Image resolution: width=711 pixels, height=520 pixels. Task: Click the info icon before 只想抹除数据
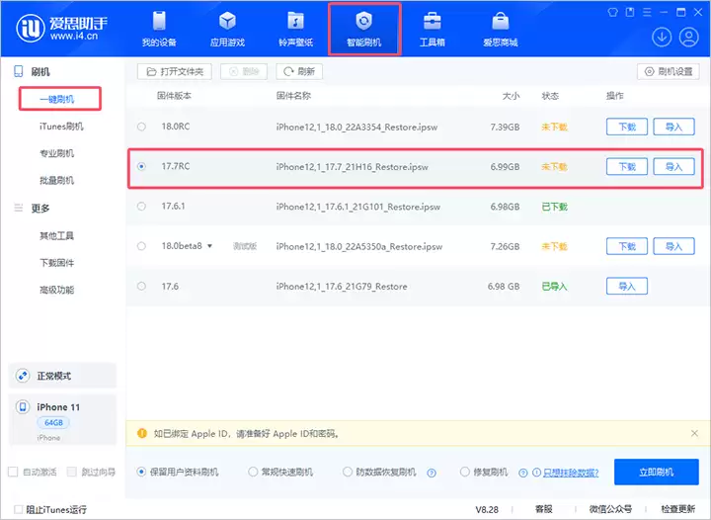(536, 473)
